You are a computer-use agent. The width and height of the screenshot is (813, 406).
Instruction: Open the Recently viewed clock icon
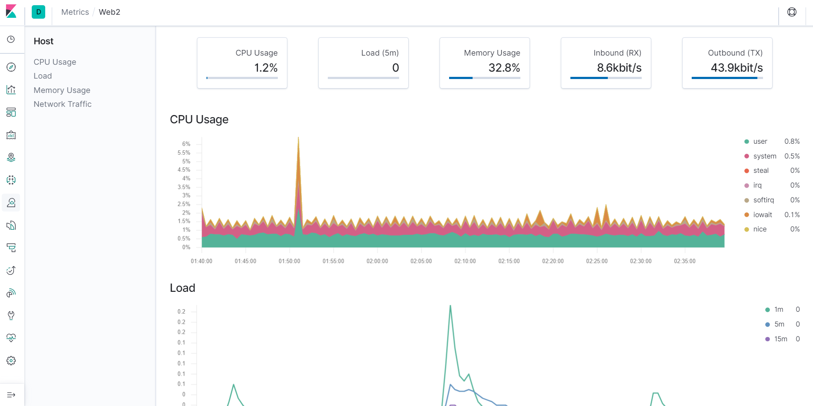tap(11, 40)
